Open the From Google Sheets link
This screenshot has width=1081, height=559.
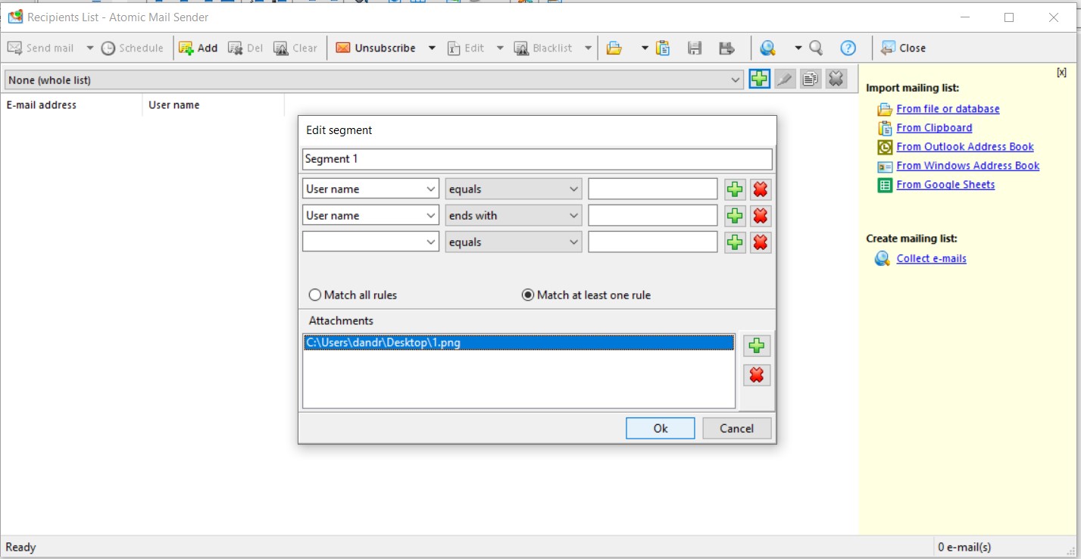[x=945, y=185]
